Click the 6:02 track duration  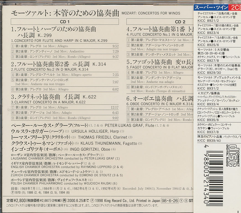[x=116, y=89]
